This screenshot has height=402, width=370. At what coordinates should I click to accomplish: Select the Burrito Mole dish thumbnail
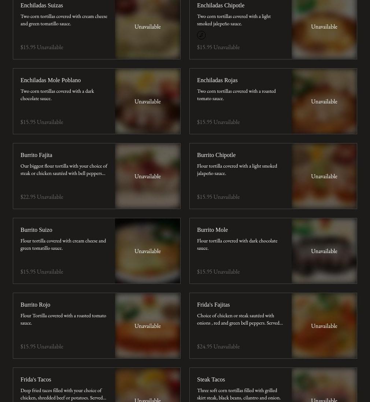(x=324, y=251)
